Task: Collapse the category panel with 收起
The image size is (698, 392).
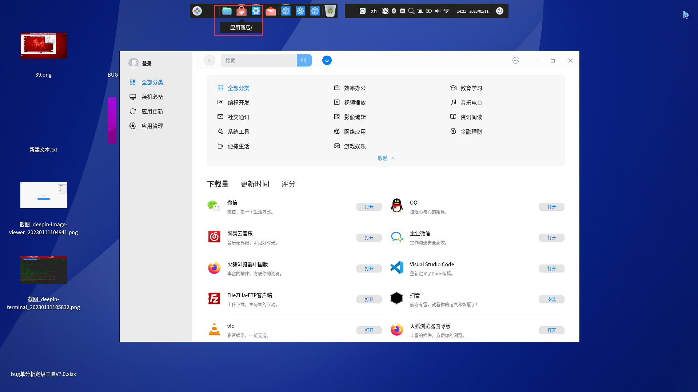Action: (386, 158)
